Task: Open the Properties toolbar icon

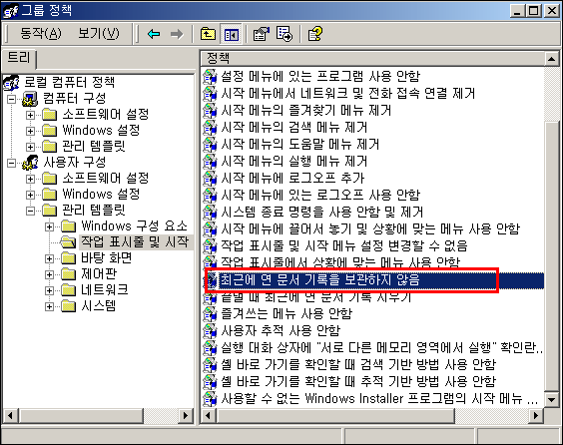Action: point(261,34)
